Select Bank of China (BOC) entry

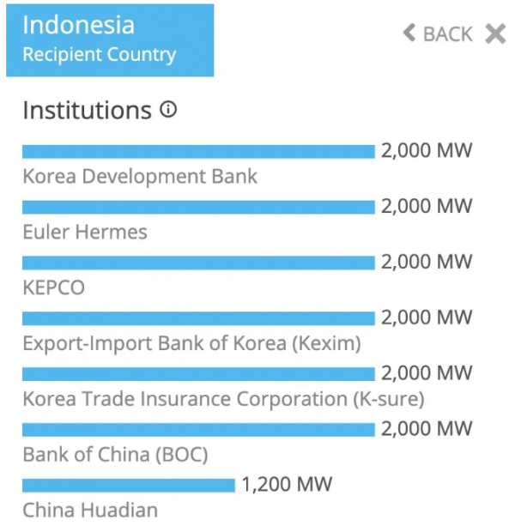(x=116, y=454)
